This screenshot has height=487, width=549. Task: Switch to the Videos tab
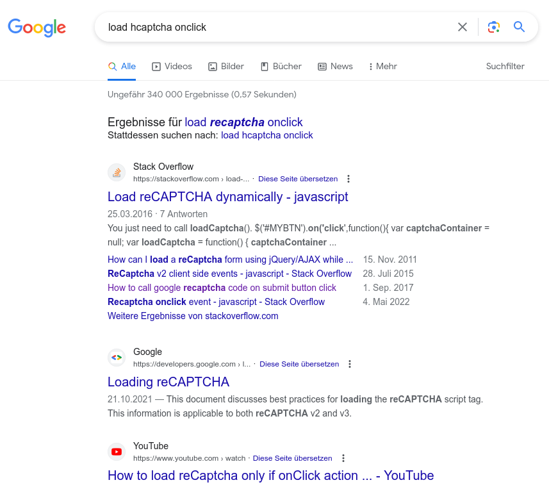[172, 66]
